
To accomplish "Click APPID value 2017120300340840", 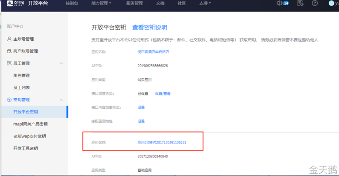I will click(x=153, y=157).
